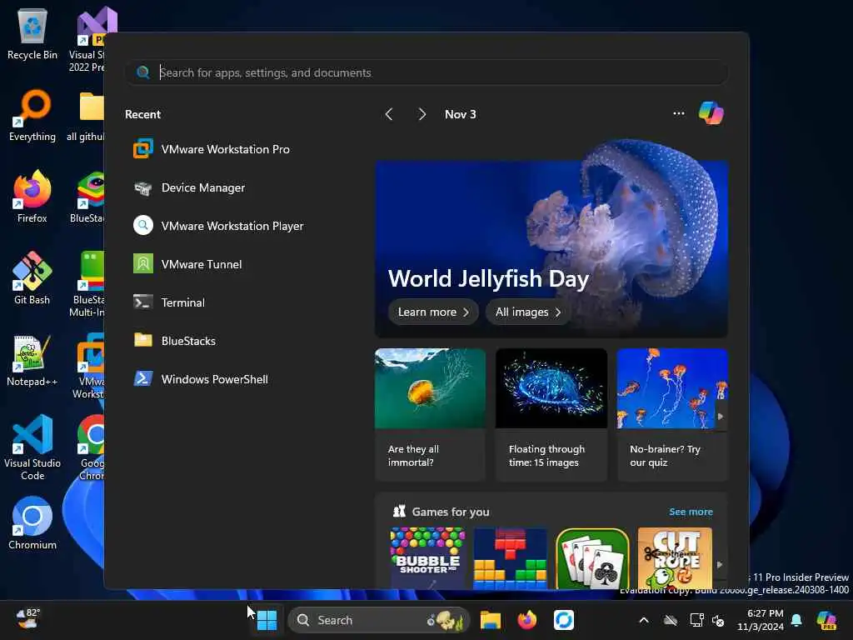Open File Explorer from taskbar

pyautogui.click(x=490, y=620)
